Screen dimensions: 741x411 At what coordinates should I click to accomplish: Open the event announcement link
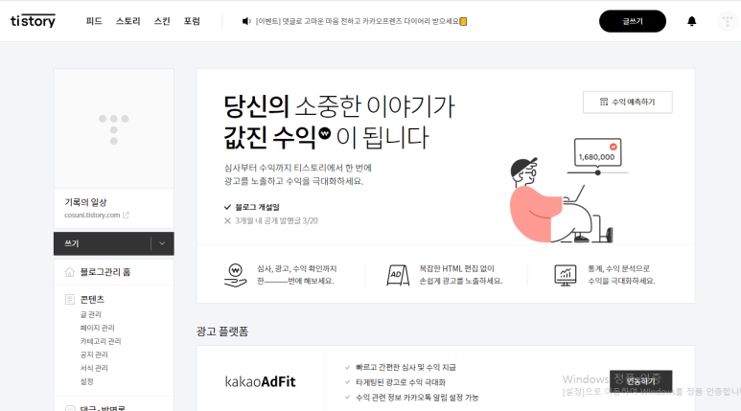pyautogui.click(x=361, y=21)
